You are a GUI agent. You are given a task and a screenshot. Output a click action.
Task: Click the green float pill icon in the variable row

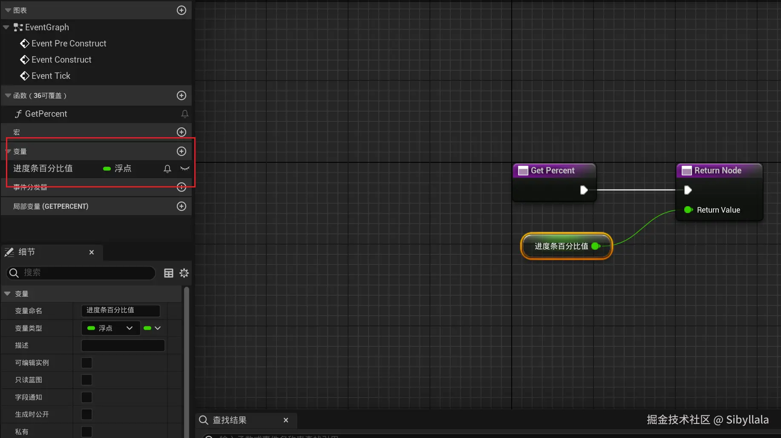click(107, 169)
